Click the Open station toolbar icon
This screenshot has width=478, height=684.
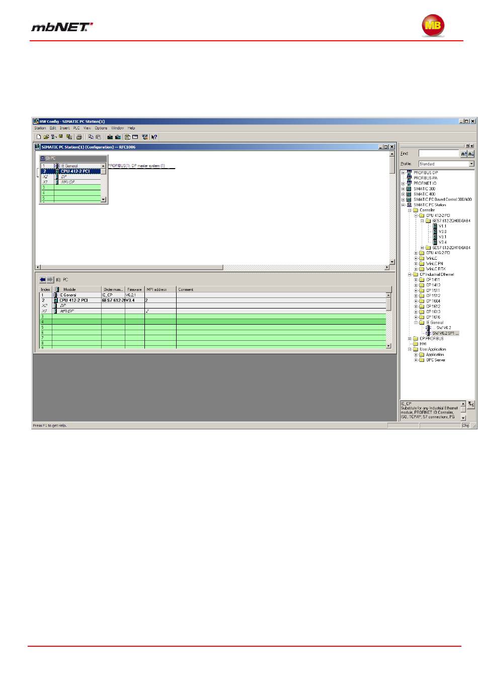46,136
